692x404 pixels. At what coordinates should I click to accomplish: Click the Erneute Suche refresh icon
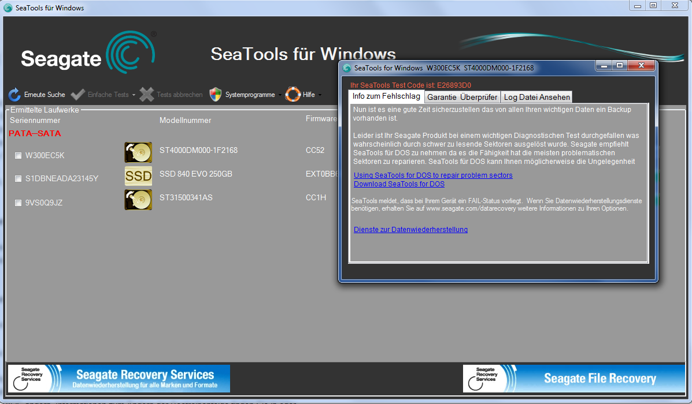14,94
